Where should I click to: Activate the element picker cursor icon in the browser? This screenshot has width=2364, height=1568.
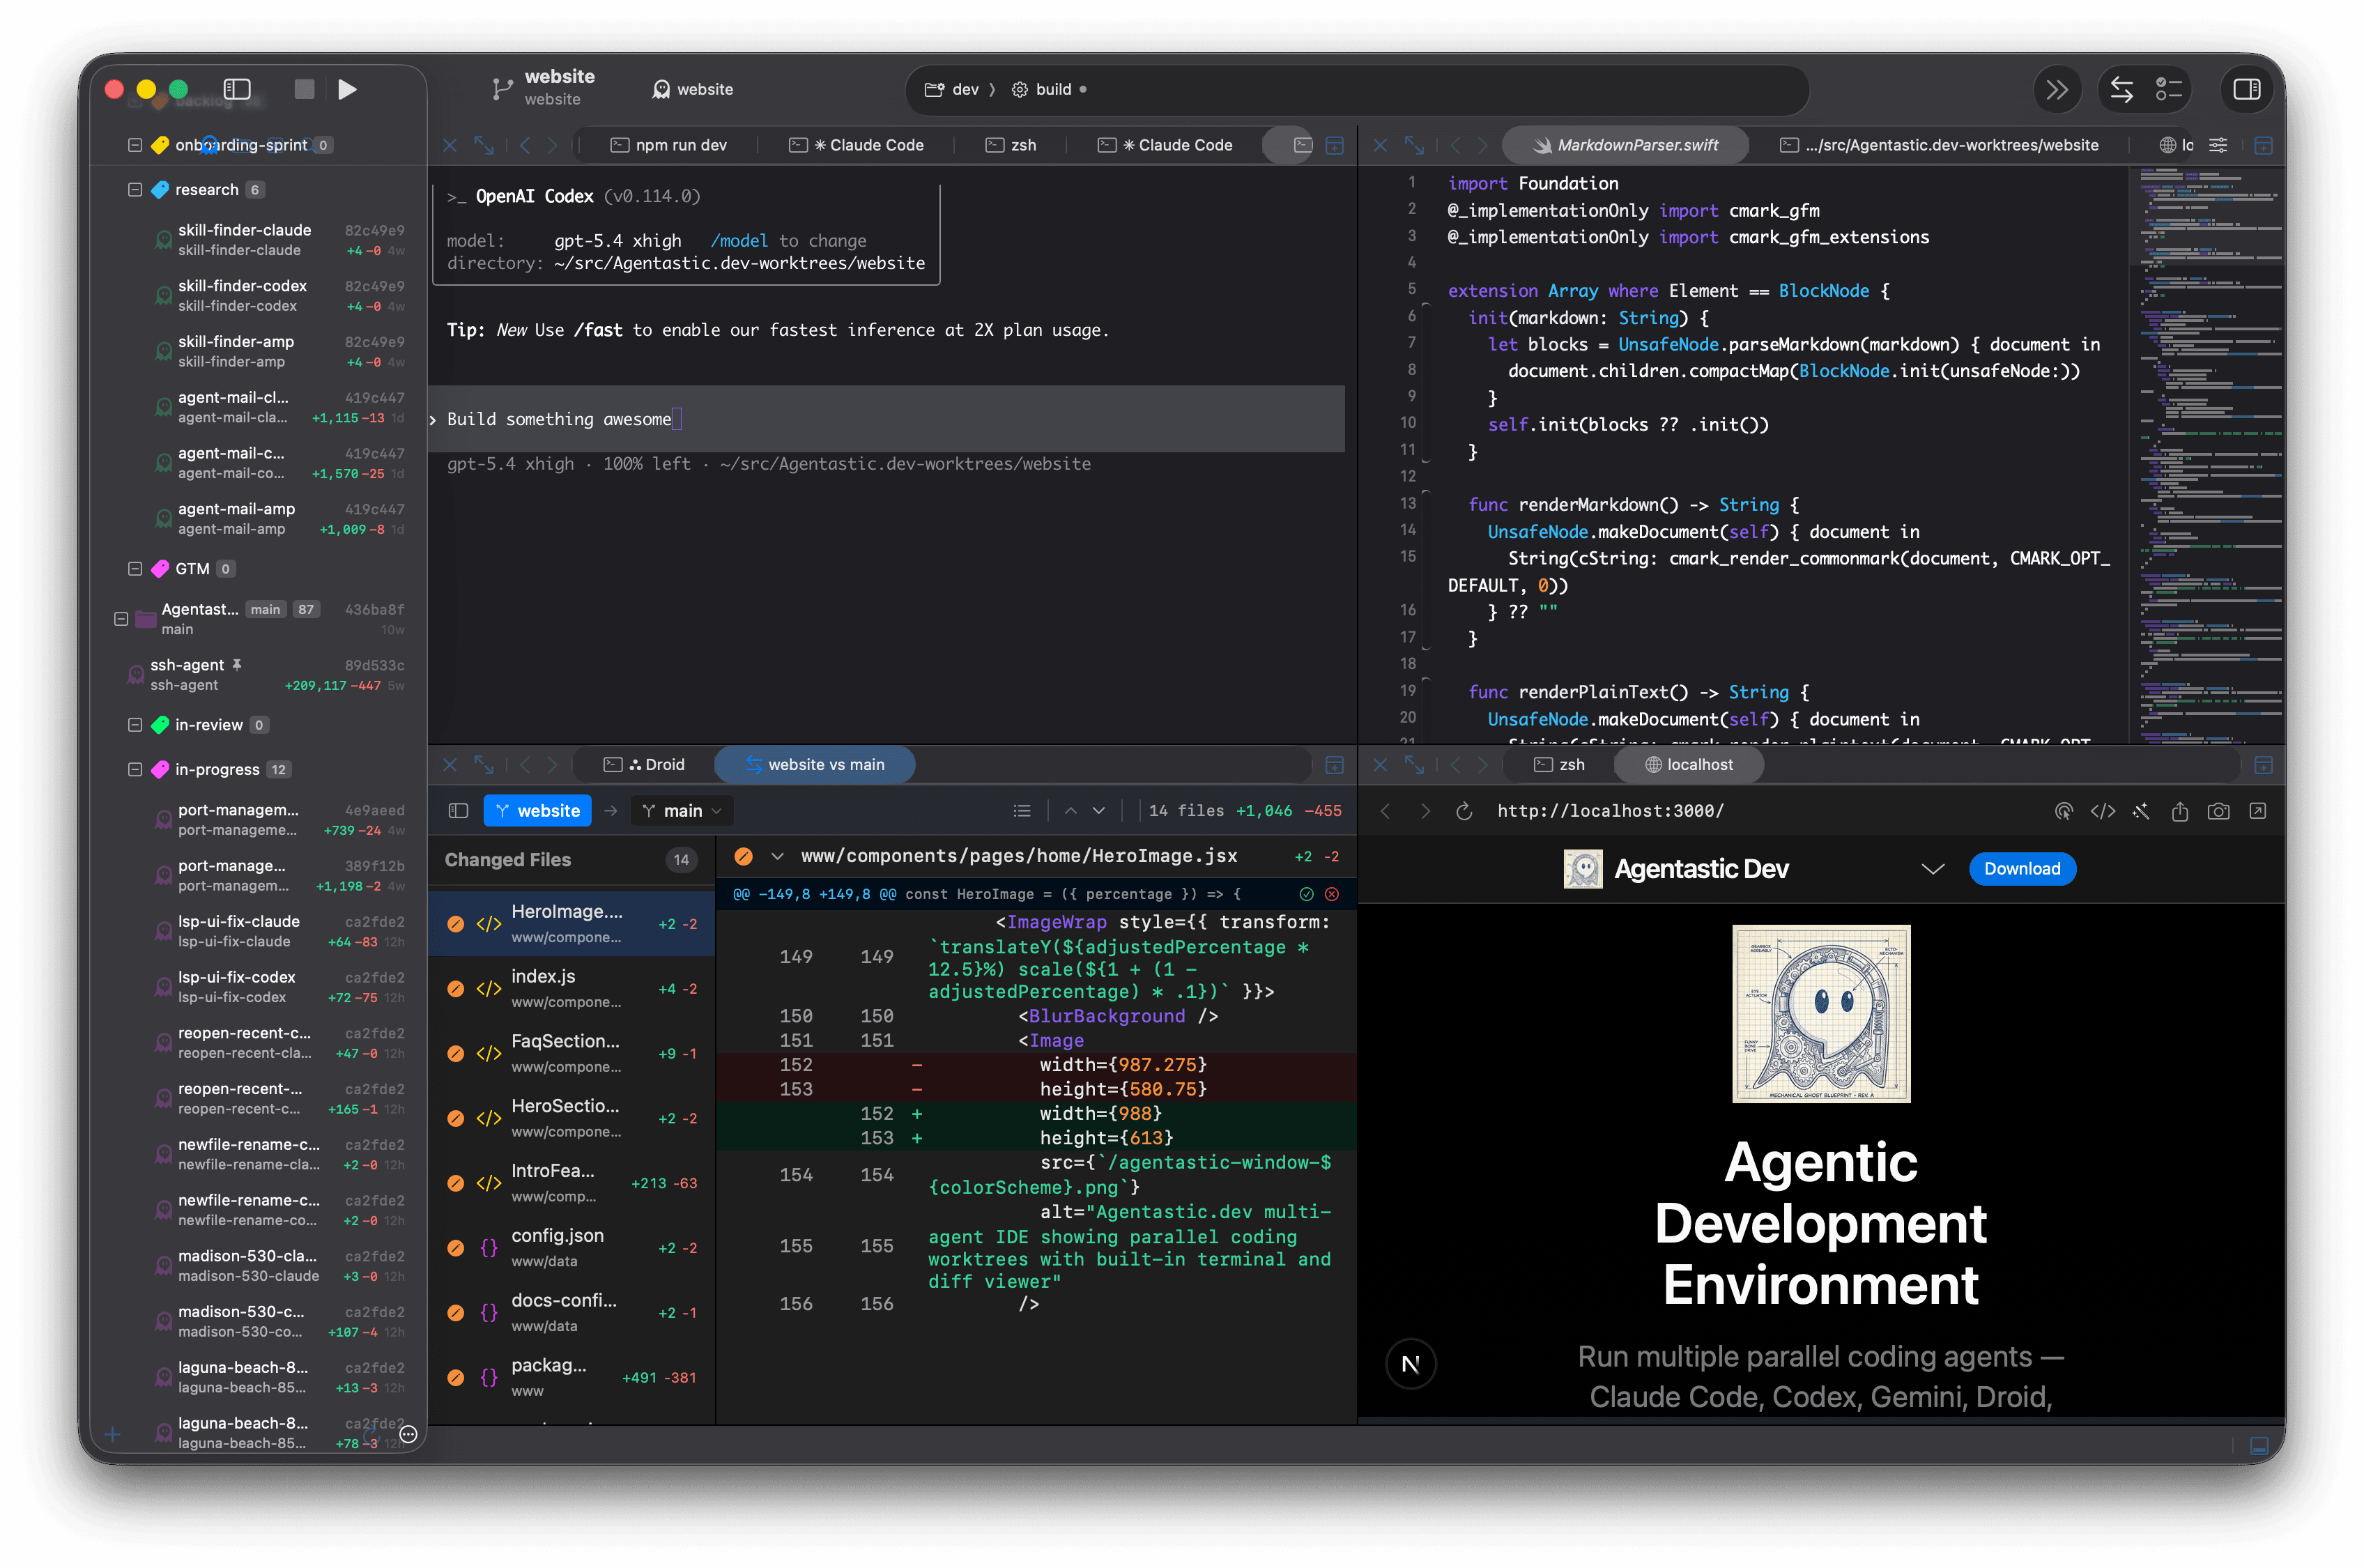tap(2063, 811)
